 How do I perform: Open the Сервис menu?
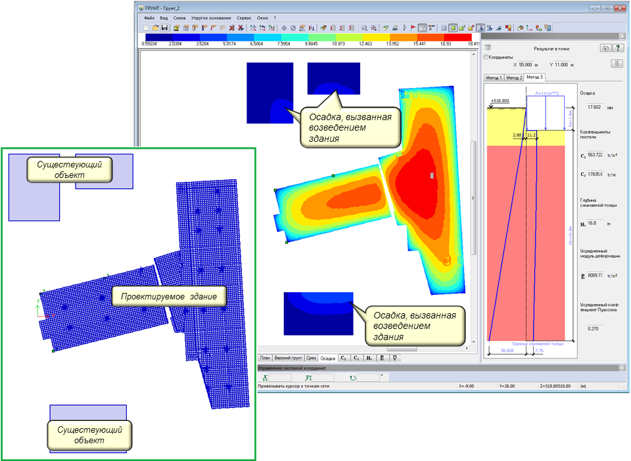[244, 18]
